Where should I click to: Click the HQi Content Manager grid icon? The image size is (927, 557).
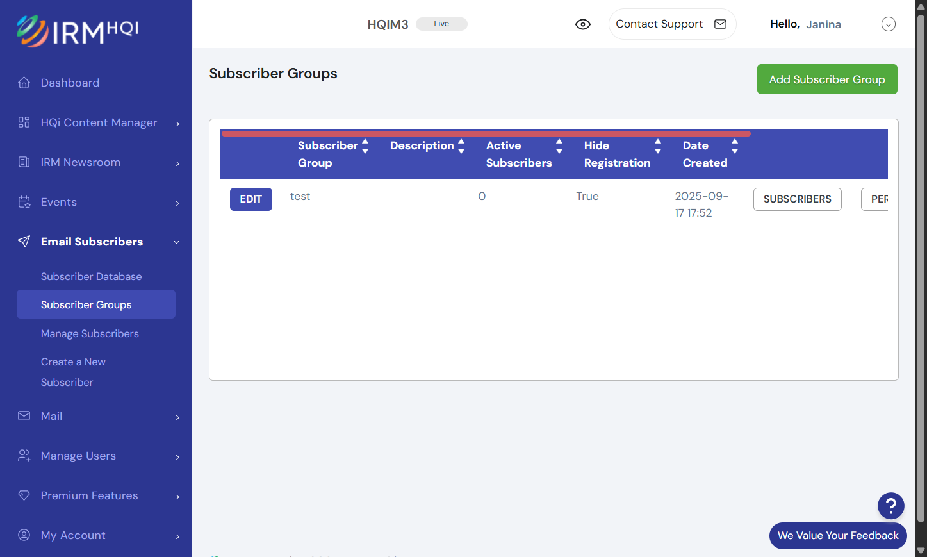pyautogui.click(x=24, y=122)
